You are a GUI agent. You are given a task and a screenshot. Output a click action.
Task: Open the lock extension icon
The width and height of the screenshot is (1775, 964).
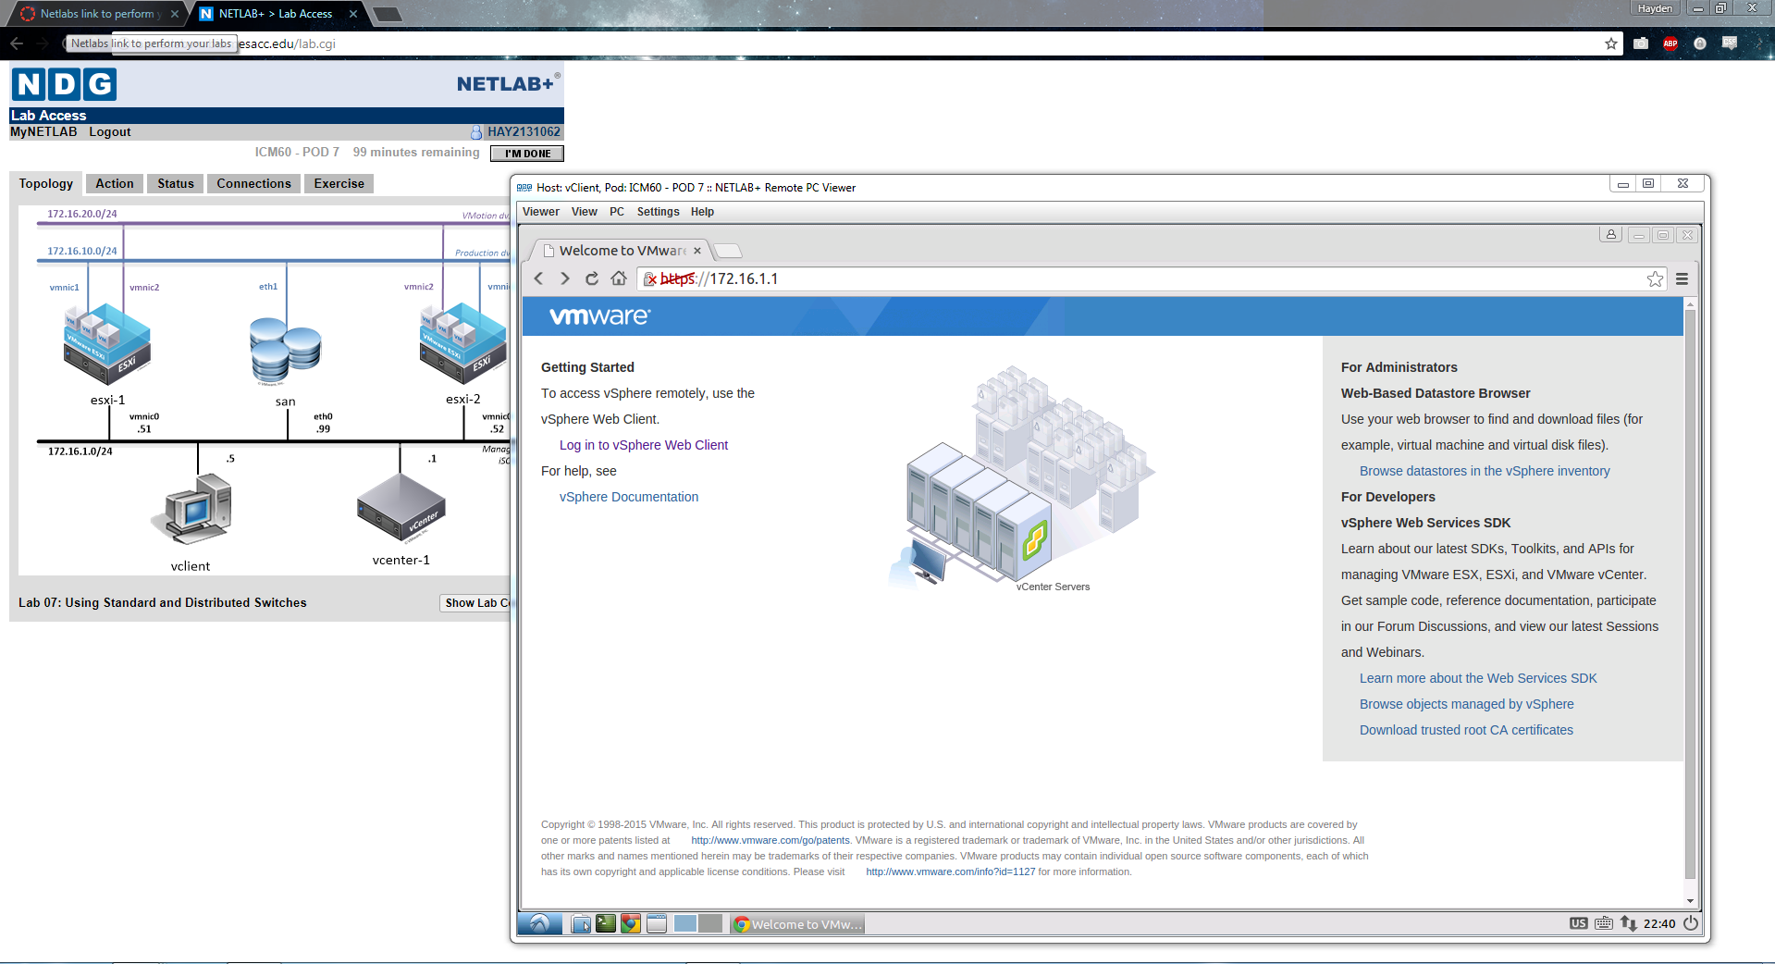[1700, 43]
